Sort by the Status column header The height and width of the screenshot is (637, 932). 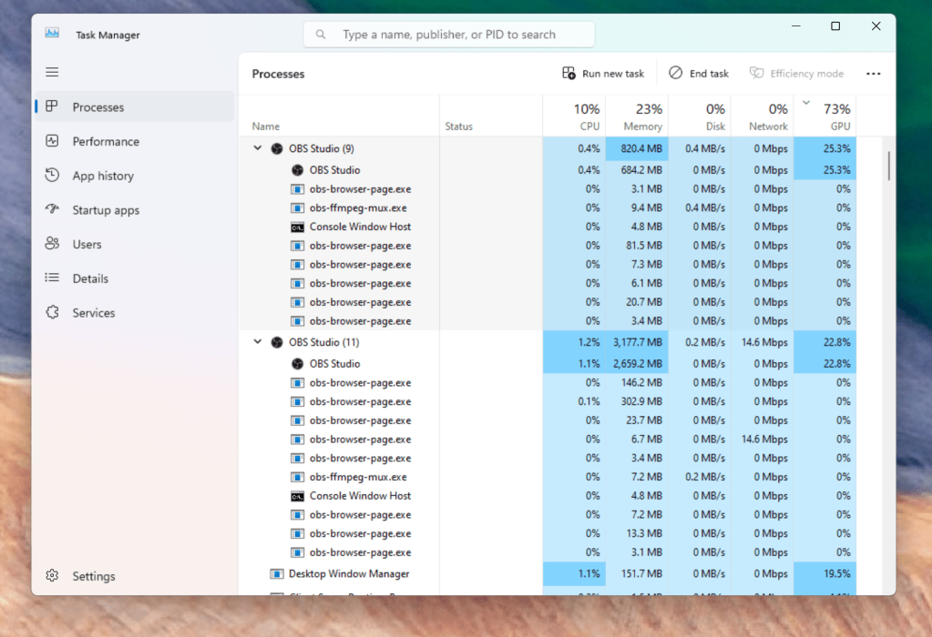coord(491,116)
